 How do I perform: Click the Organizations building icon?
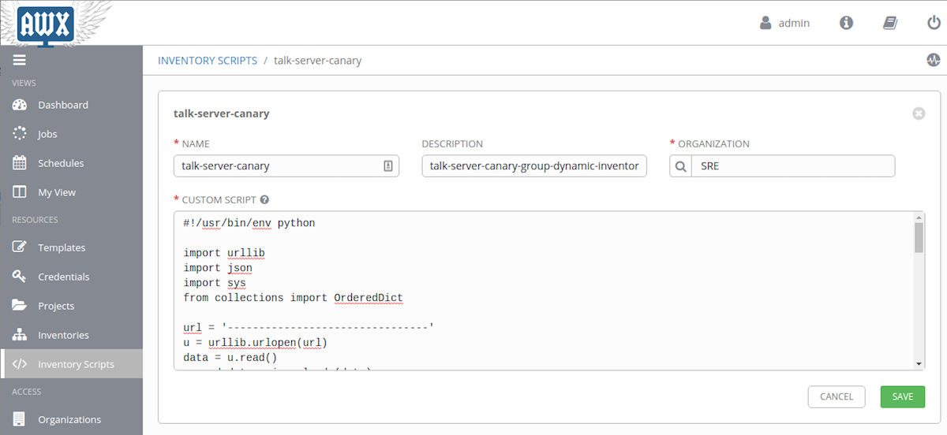[20, 419]
